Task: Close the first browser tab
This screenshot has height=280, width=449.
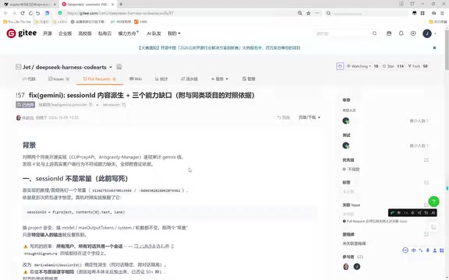Action: [55, 5]
